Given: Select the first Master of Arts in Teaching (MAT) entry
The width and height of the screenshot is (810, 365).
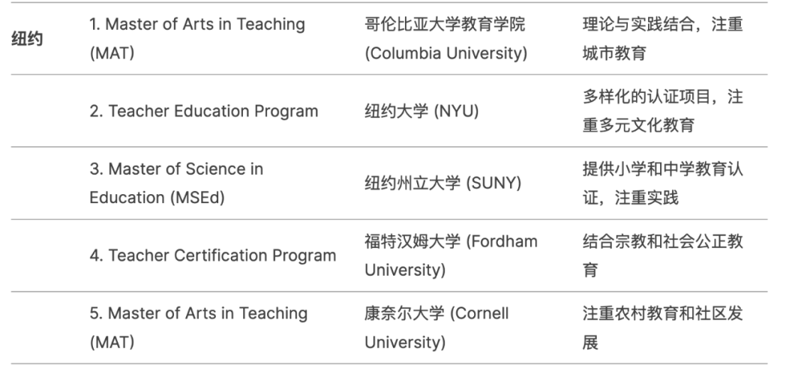Looking at the screenshot, I should [196, 39].
